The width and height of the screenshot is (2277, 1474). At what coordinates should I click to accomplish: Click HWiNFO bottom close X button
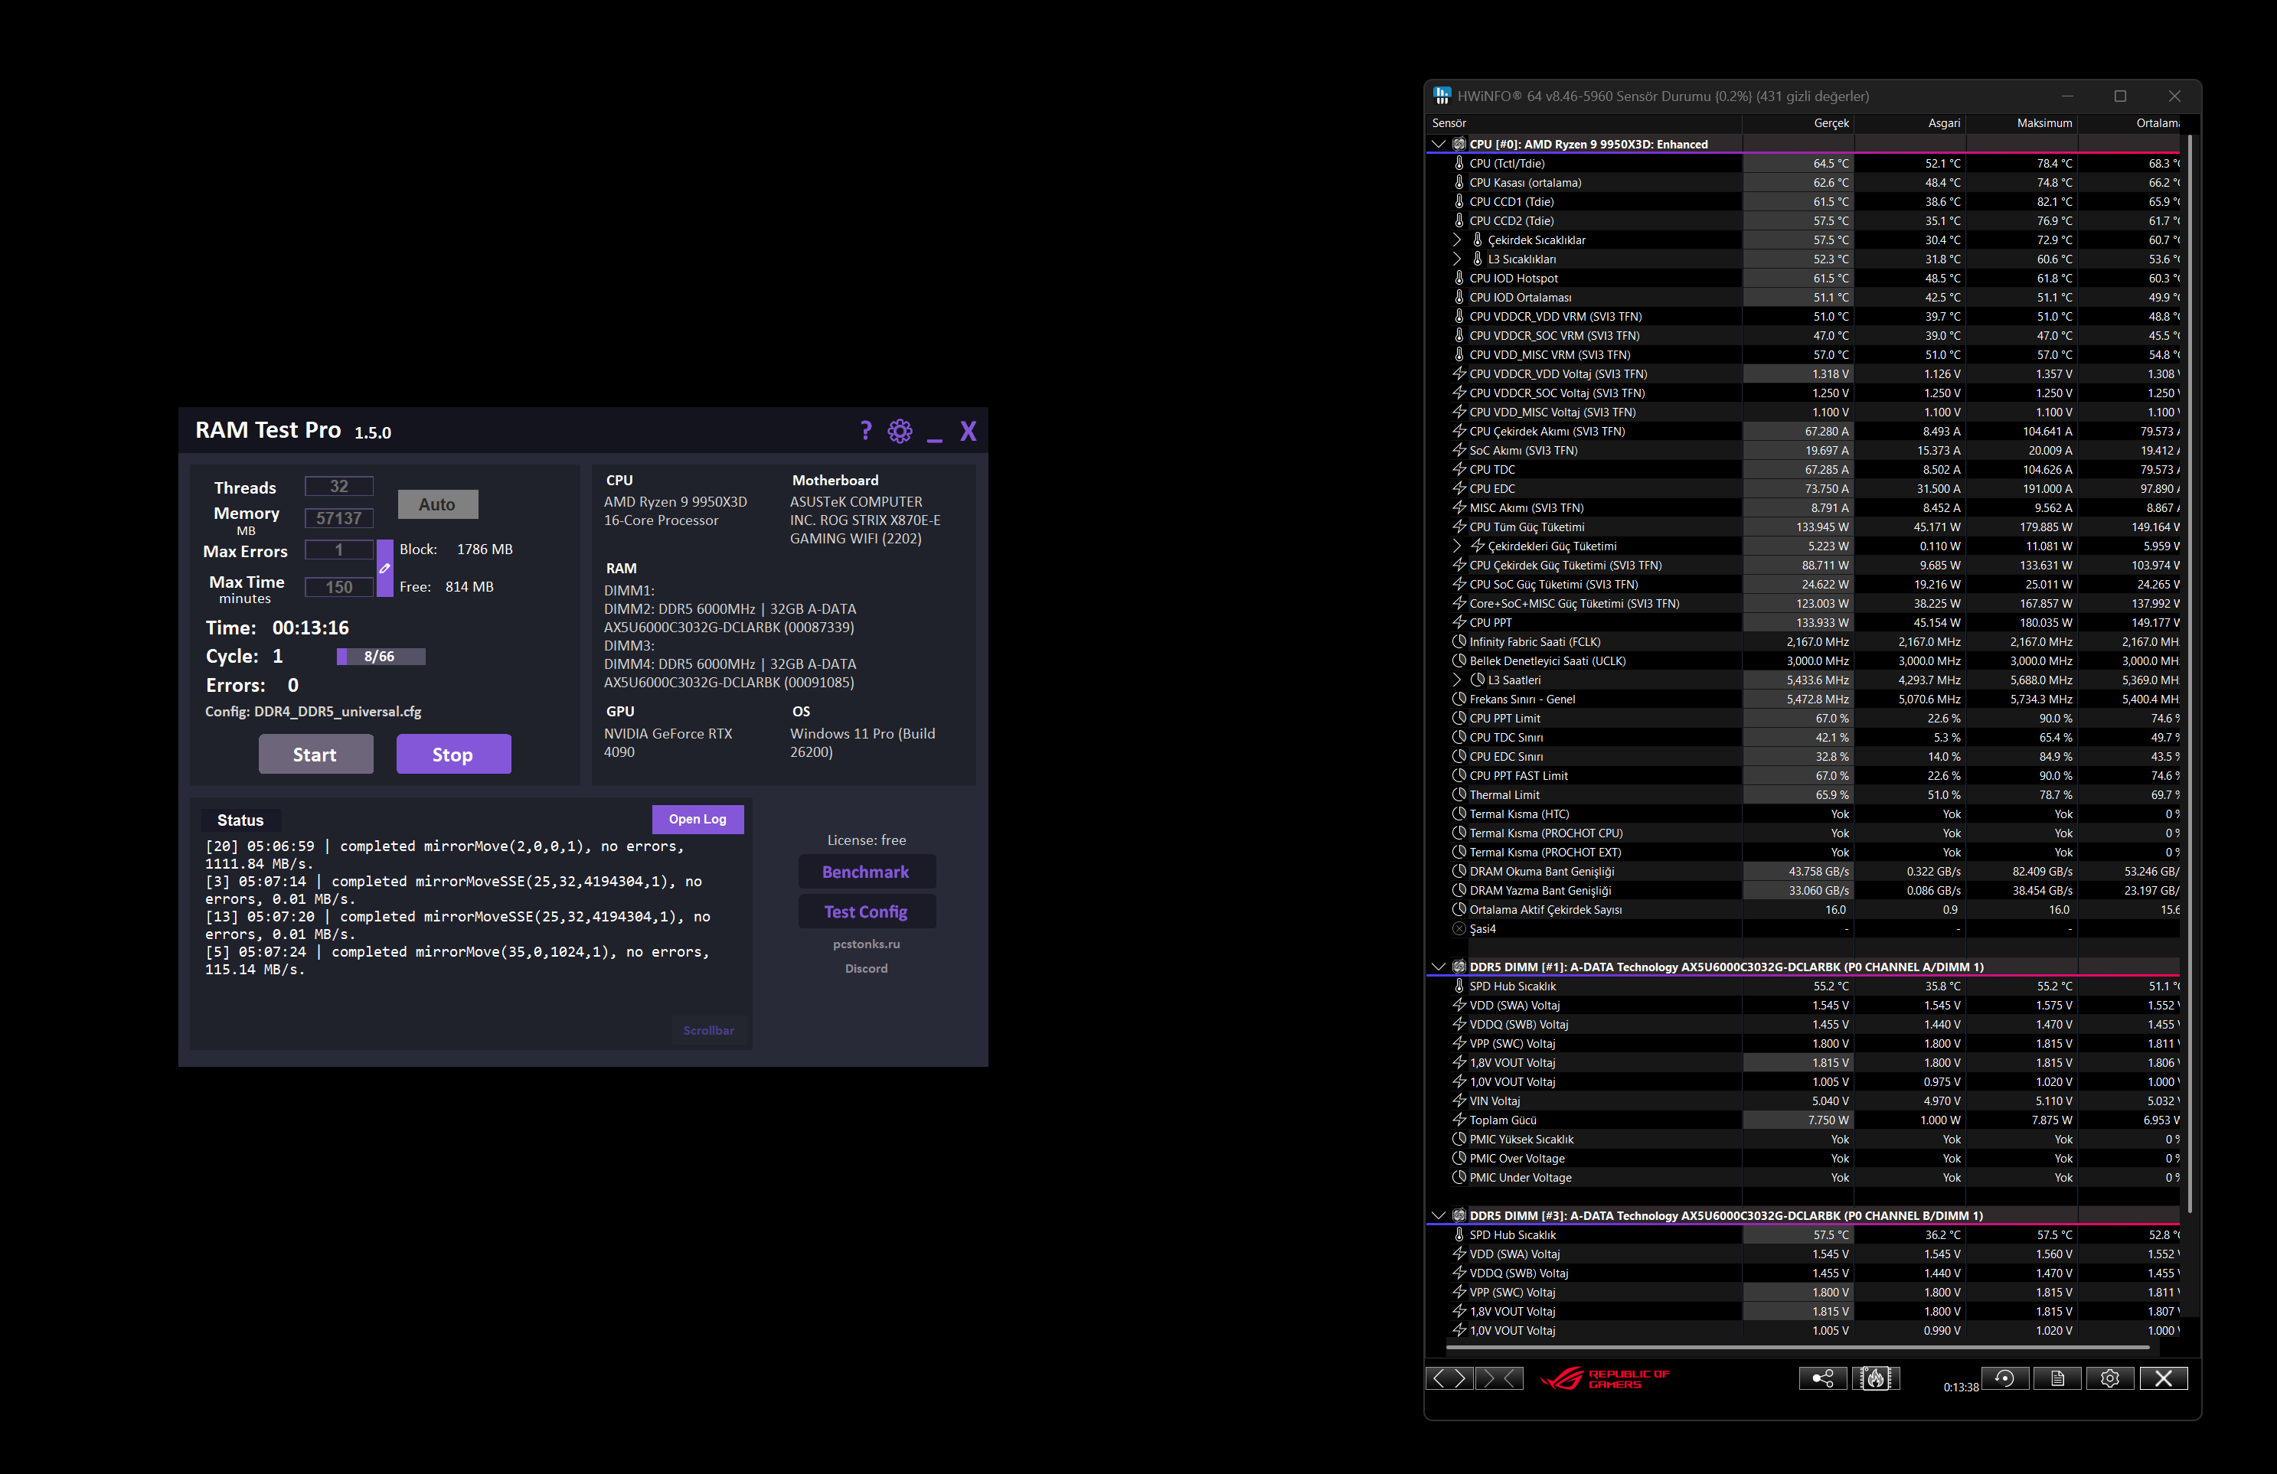pyautogui.click(x=2163, y=1378)
